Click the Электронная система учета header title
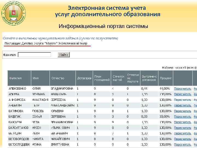This screenshot has width=197, height=148. 108,11
